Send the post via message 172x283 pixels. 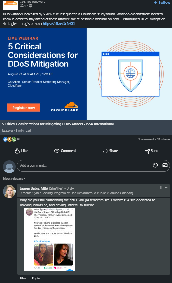pos(152,151)
